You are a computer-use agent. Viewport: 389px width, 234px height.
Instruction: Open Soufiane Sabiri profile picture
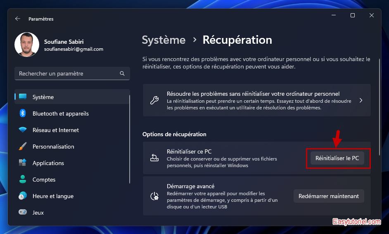(x=27, y=45)
